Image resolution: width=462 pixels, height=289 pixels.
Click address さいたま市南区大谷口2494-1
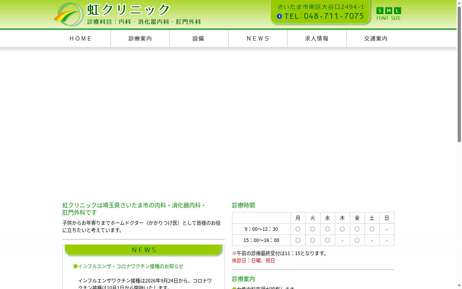[x=321, y=7]
